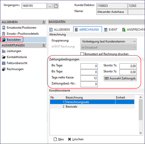Image resolution: width=145 pixels, height=144 pixels.
Task: Select the Basissatz row in Konditionstexte
Action: 92,106
